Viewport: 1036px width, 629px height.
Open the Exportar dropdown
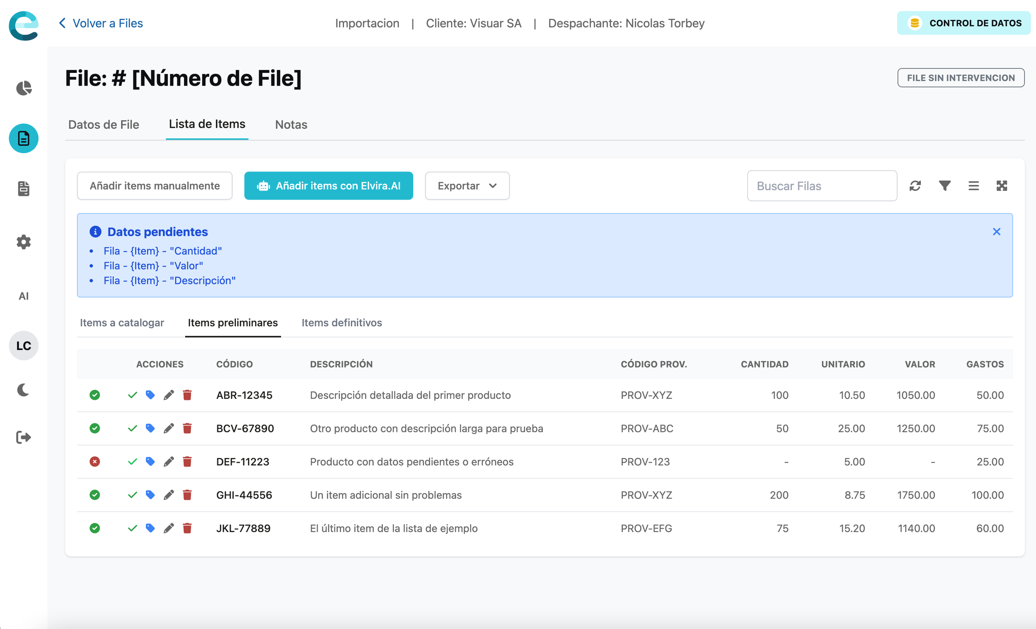pos(467,186)
